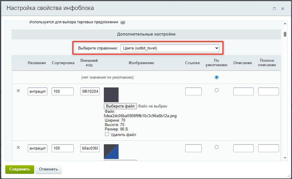Click the Высота: 70 text
292x179 pixels.
point(114,125)
